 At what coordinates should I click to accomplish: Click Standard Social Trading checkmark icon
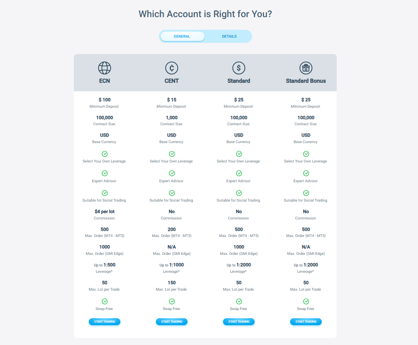coord(239,193)
